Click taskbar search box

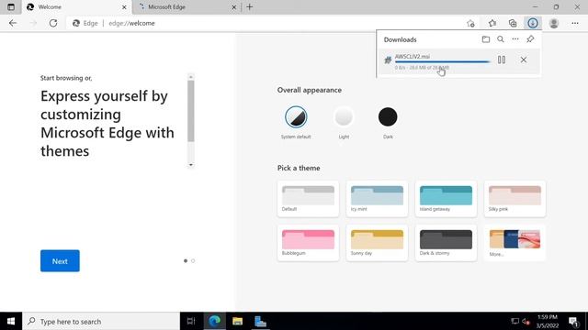point(101,321)
